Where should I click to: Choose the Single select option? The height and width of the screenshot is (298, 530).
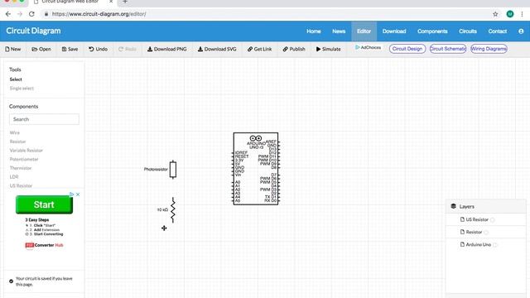22,89
